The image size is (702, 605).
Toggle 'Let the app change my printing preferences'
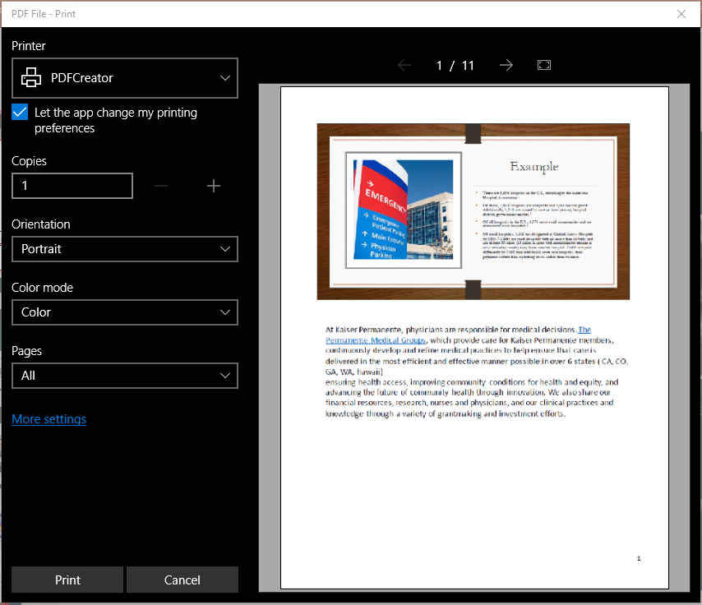pos(20,113)
